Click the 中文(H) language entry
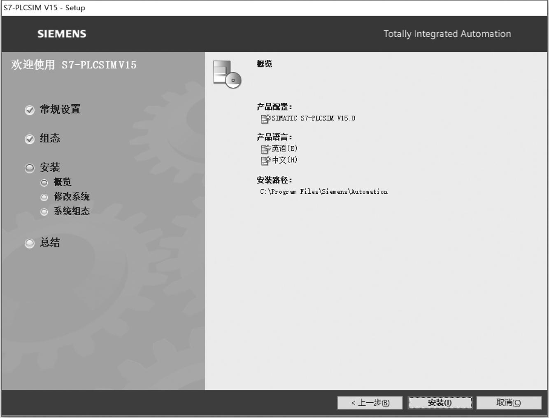Image resolution: width=549 pixels, height=418 pixels. point(284,160)
